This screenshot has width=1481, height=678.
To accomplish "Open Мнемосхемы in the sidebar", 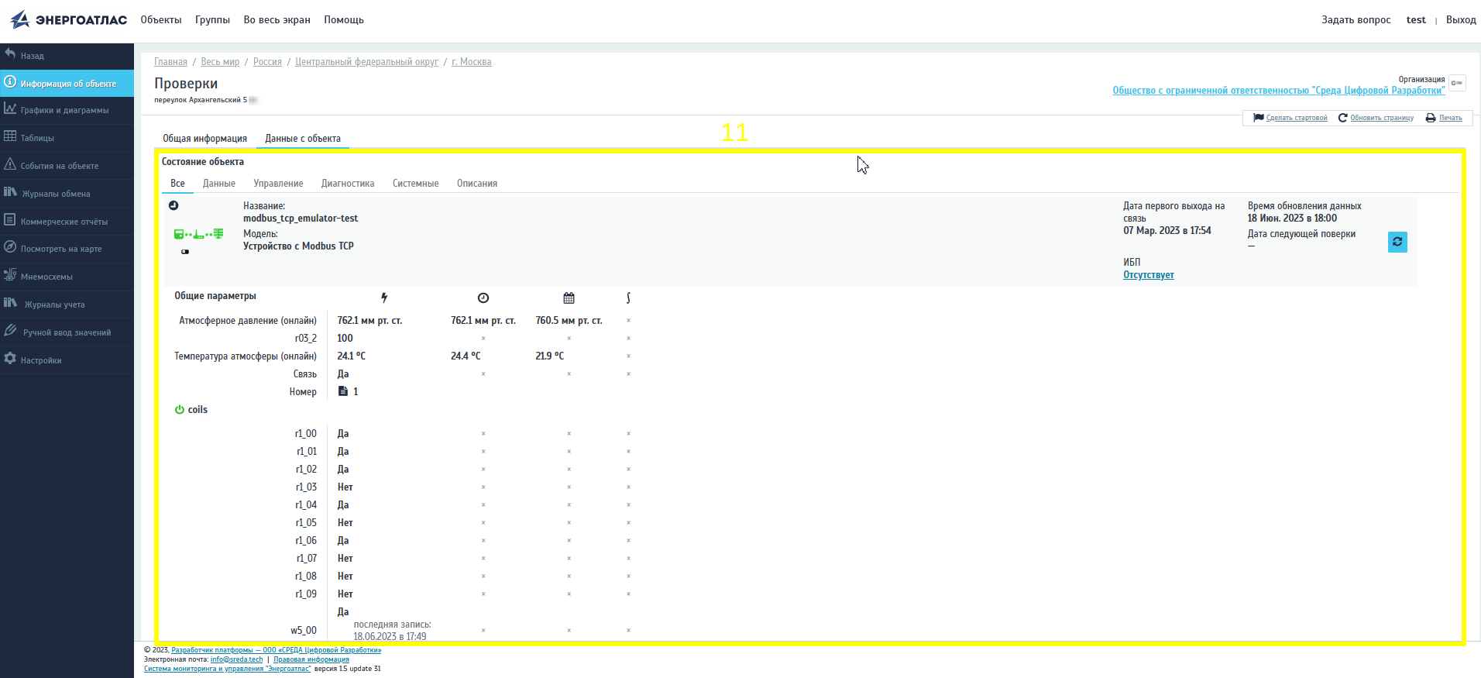I will (46, 277).
